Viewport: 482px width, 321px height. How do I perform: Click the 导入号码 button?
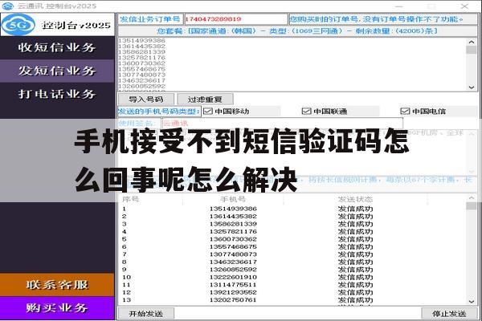click(x=146, y=100)
